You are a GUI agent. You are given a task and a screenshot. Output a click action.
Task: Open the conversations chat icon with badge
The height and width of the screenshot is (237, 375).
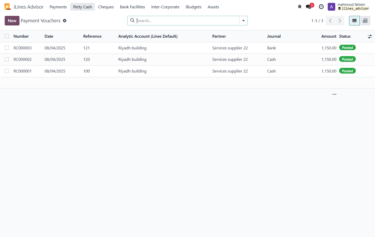[x=309, y=7]
